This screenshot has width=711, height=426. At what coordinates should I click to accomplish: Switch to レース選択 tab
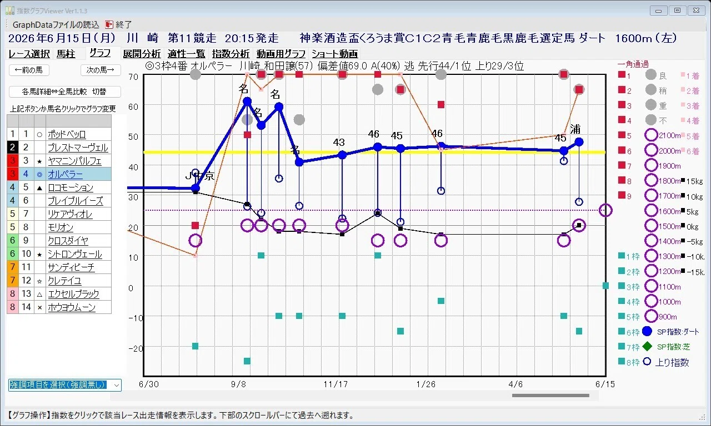tap(29, 54)
